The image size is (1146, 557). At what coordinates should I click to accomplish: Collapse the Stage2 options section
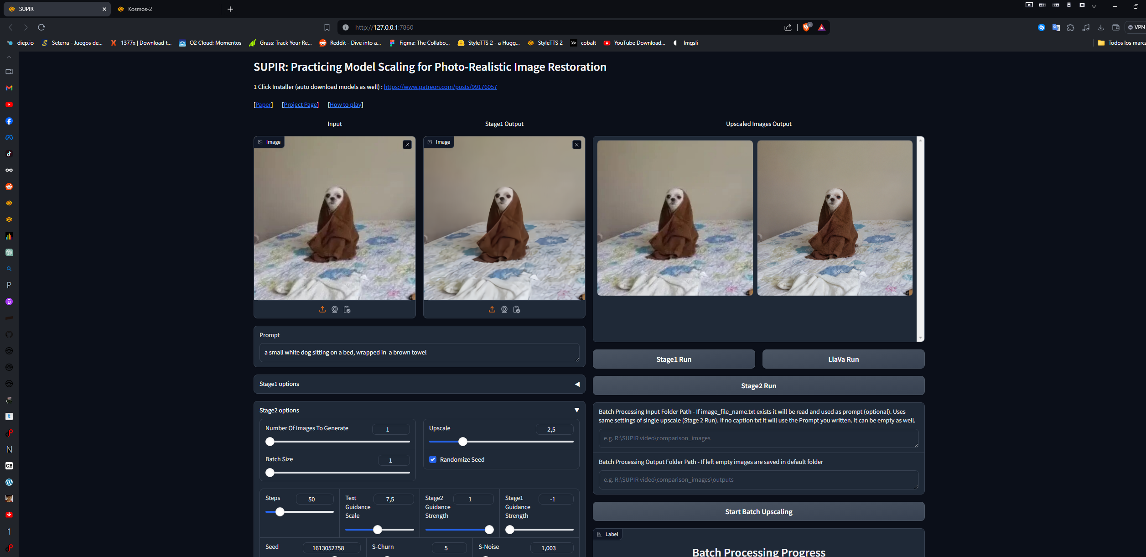[x=577, y=410]
